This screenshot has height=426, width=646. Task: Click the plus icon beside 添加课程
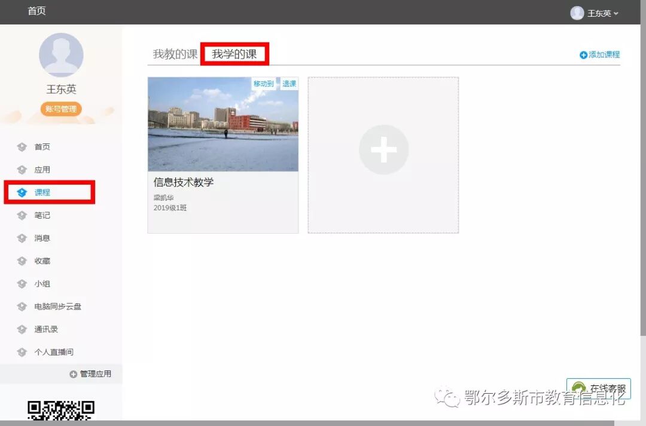coord(583,55)
